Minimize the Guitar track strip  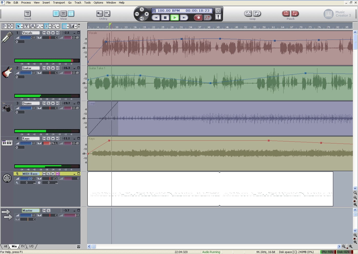click(x=74, y=68)
